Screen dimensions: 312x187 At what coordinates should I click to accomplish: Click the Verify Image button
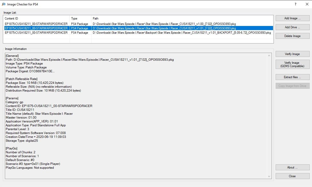pos(292,54)
